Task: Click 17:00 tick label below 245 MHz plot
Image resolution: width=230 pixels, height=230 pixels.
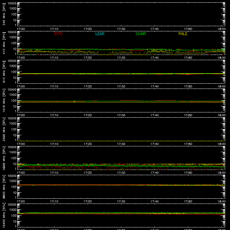Action: click(x=21, y=29)
